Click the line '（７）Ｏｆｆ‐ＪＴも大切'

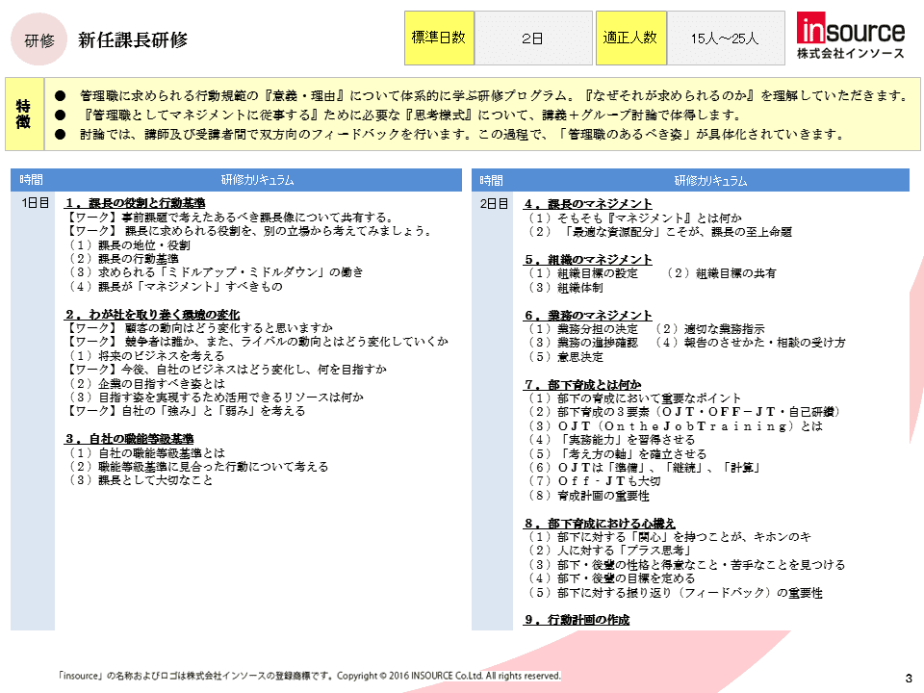click(x=594, y=481)
